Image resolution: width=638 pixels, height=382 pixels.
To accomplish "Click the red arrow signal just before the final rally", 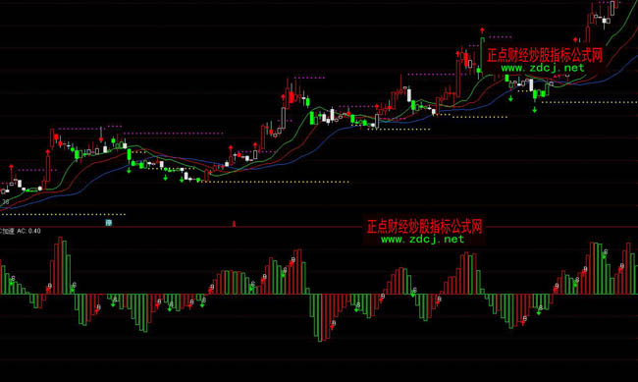I will (x=575, y=40).
